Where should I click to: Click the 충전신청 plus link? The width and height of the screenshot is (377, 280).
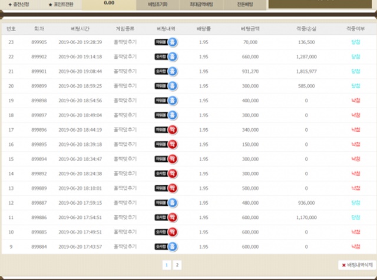coord(19,5)
